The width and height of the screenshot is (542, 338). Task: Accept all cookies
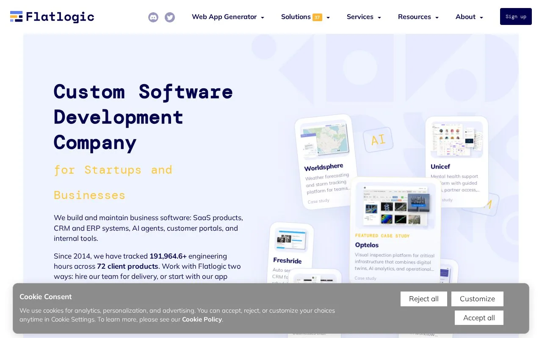pyautogui.click(x=479, y=318)
